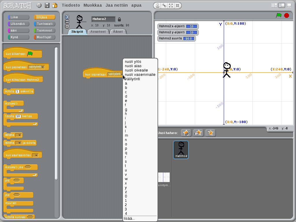
Task: Open the Ohjaus block category
Action: coord(45,17)
